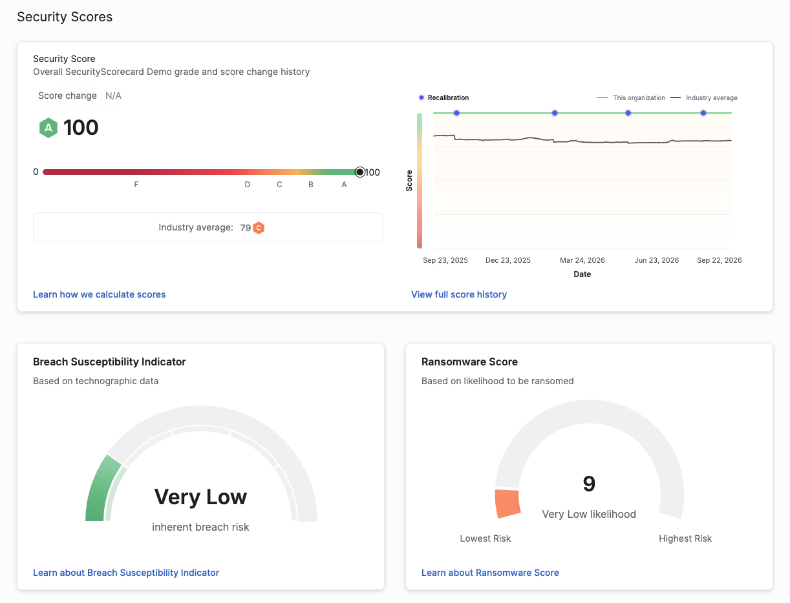790x603 pixels.
Task: Open Learn how we calculate scores
Action: (100, 294)
